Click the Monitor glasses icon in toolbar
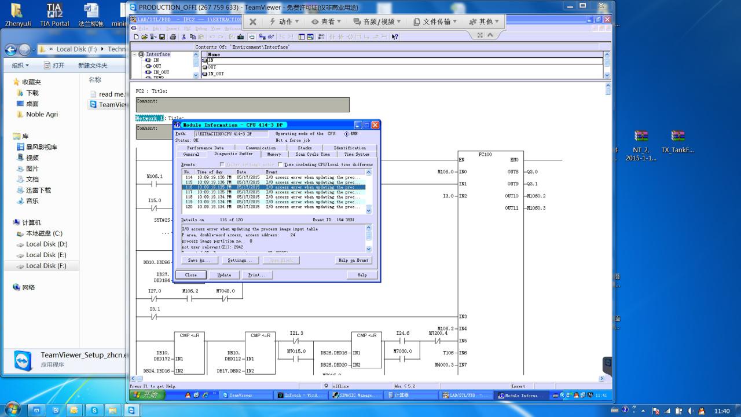 click(x=271, y=36)
